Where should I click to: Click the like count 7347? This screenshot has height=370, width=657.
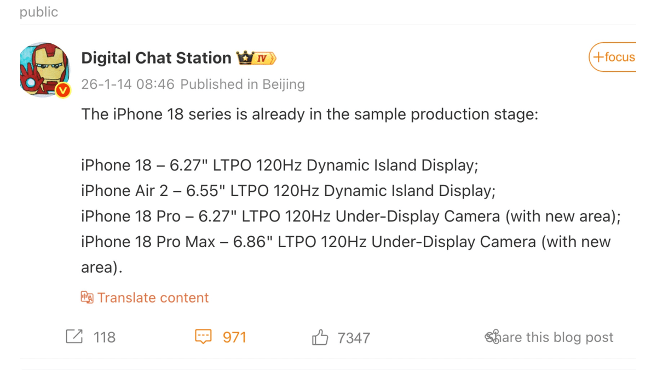point(354,338)
